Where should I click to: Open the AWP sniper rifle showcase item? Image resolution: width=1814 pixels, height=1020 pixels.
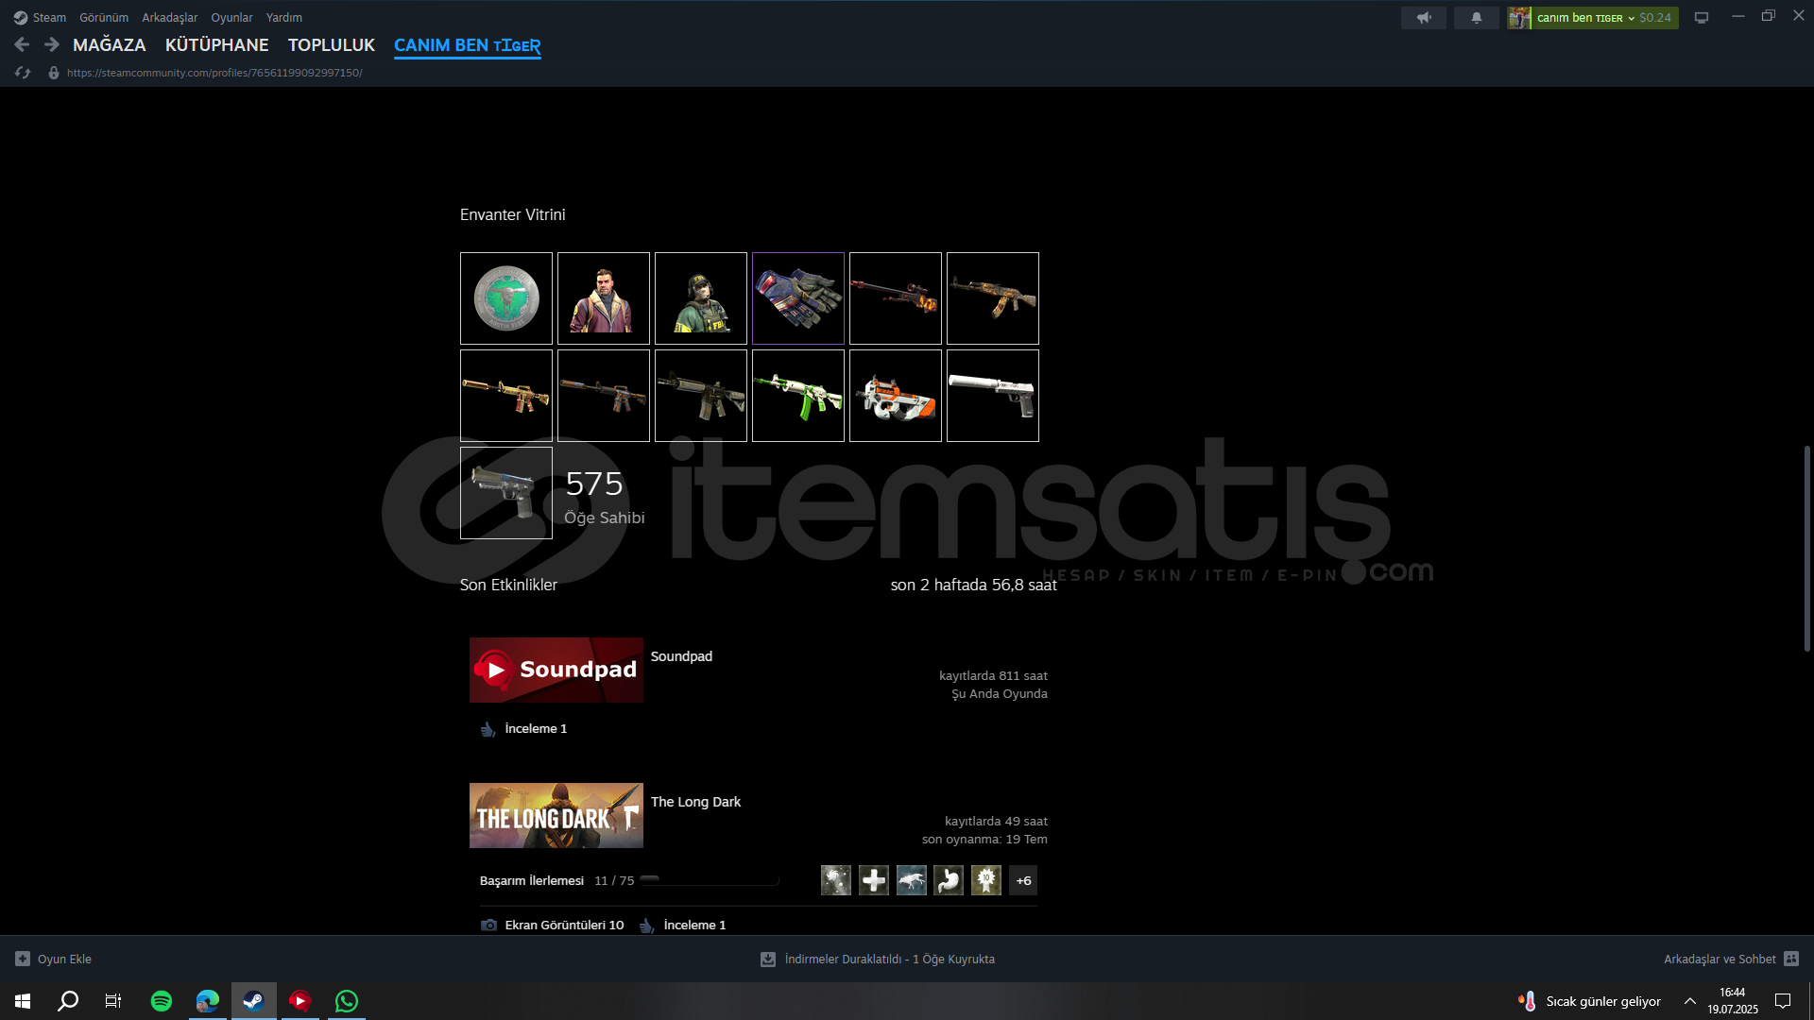point(896,298)
